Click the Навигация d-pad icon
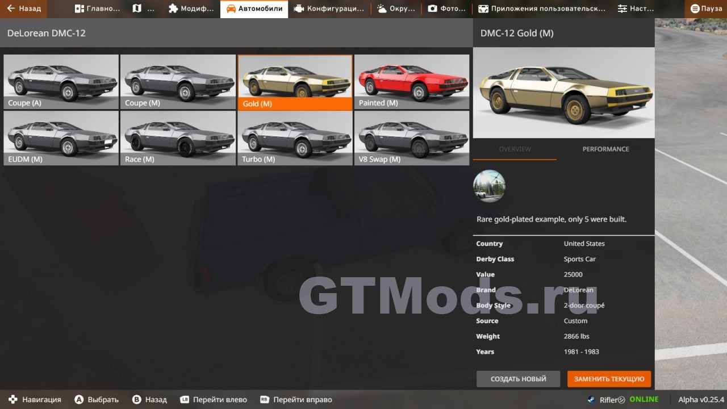The image size is (727, 409). [13, 399]
